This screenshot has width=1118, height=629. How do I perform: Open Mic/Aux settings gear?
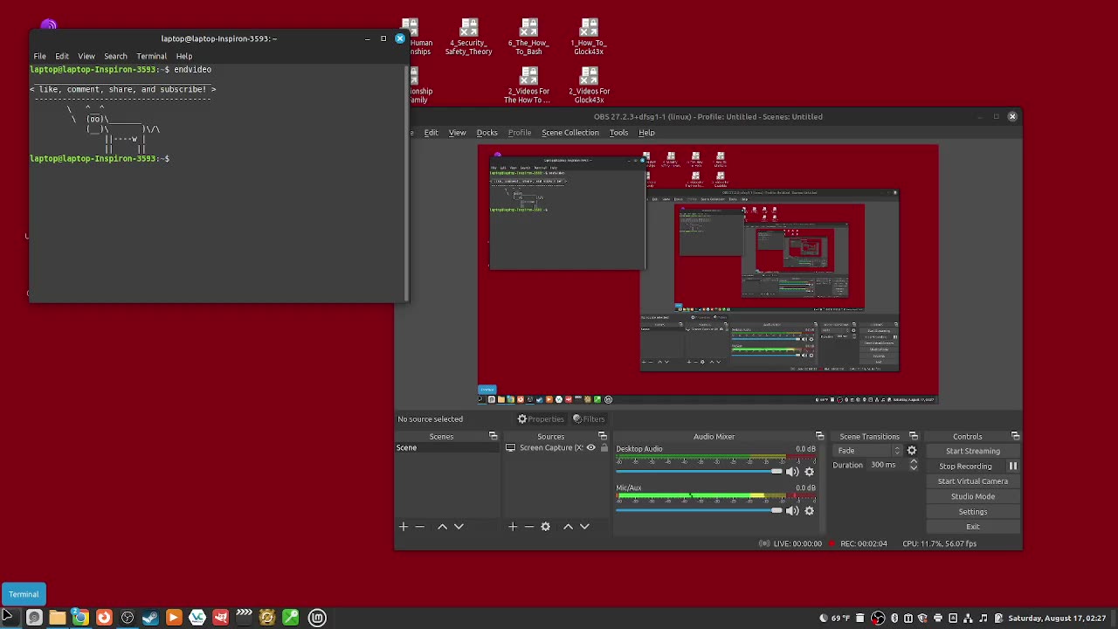point(809,511)
